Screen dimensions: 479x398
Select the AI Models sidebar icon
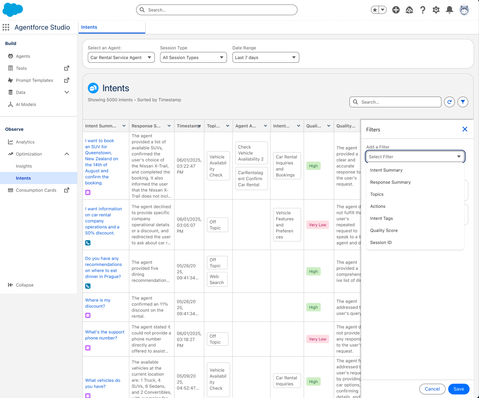click(x=10, y=104)
